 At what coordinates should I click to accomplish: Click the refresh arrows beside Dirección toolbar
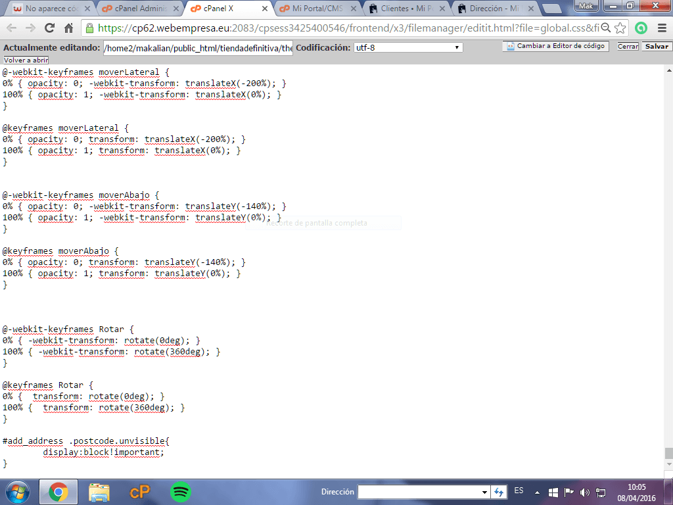click(x=499, y=492)
